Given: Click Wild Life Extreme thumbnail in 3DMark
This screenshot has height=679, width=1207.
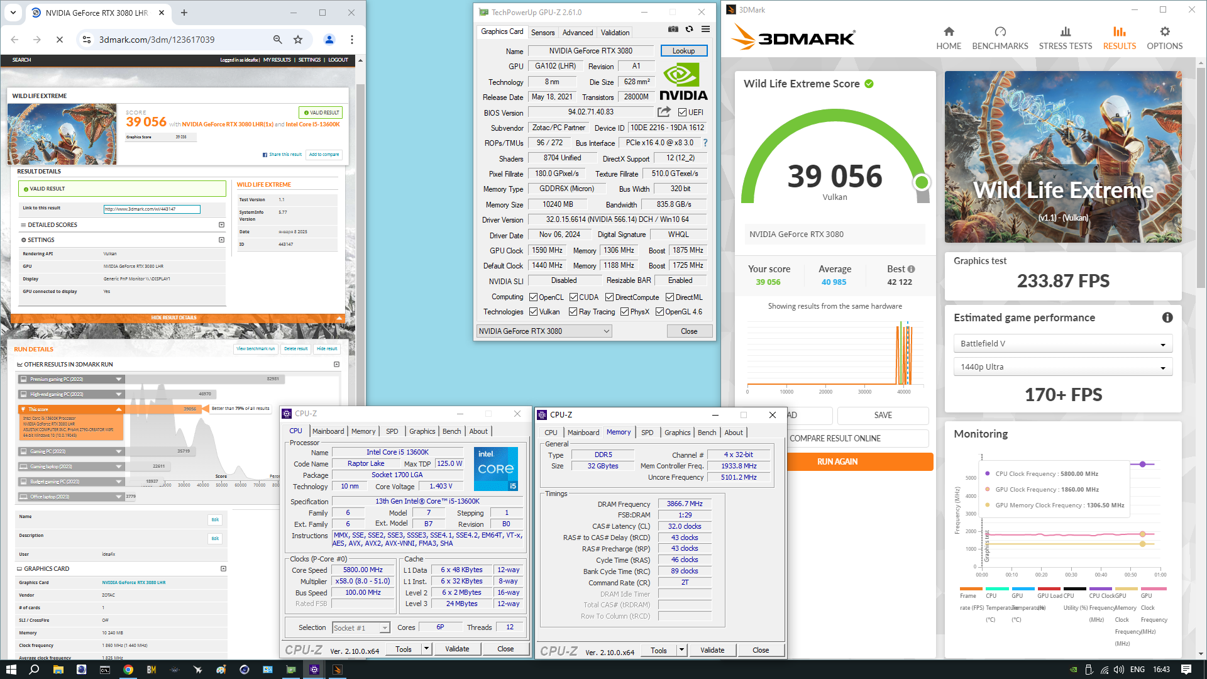Looking at the screenshot, I should [x=1063, y=157].
